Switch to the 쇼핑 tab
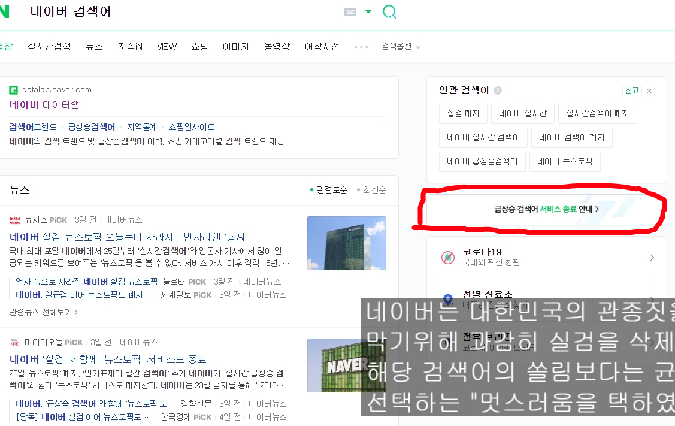Viewport: 675px width, 426px height. point(200,46)
